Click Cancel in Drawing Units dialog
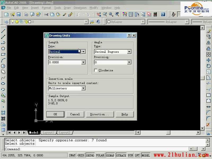Screen dimensions: 212x159 pyautogui.click(x=75, y=114)
